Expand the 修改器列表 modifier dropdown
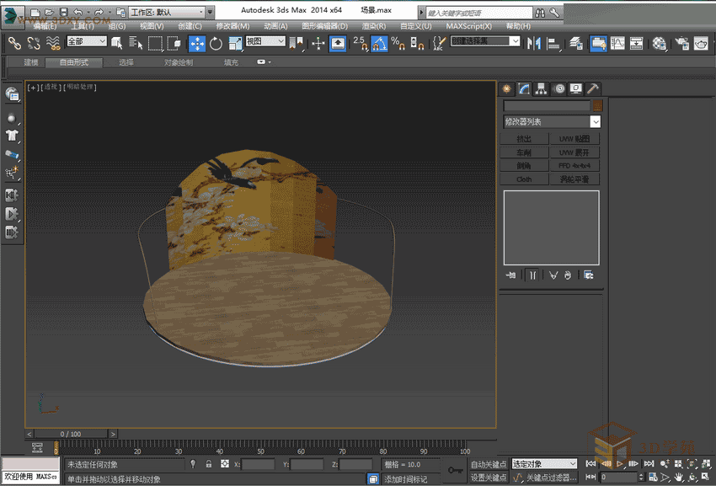The width and height of the screenshot is (716, 486). (595, 122)
